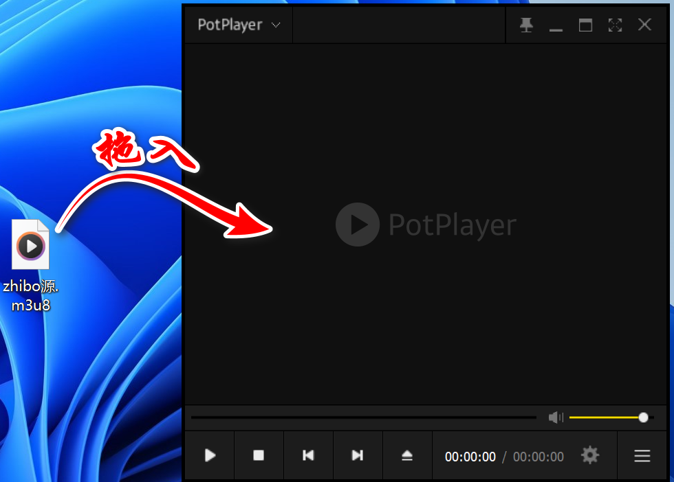Skip to the next track
This screenshot has width=674, height=482.
[x=358, y=455]
